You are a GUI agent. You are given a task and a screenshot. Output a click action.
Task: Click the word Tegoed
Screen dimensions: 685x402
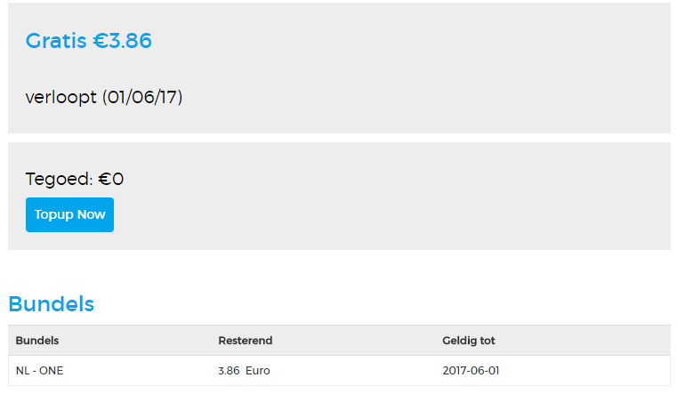59,179
